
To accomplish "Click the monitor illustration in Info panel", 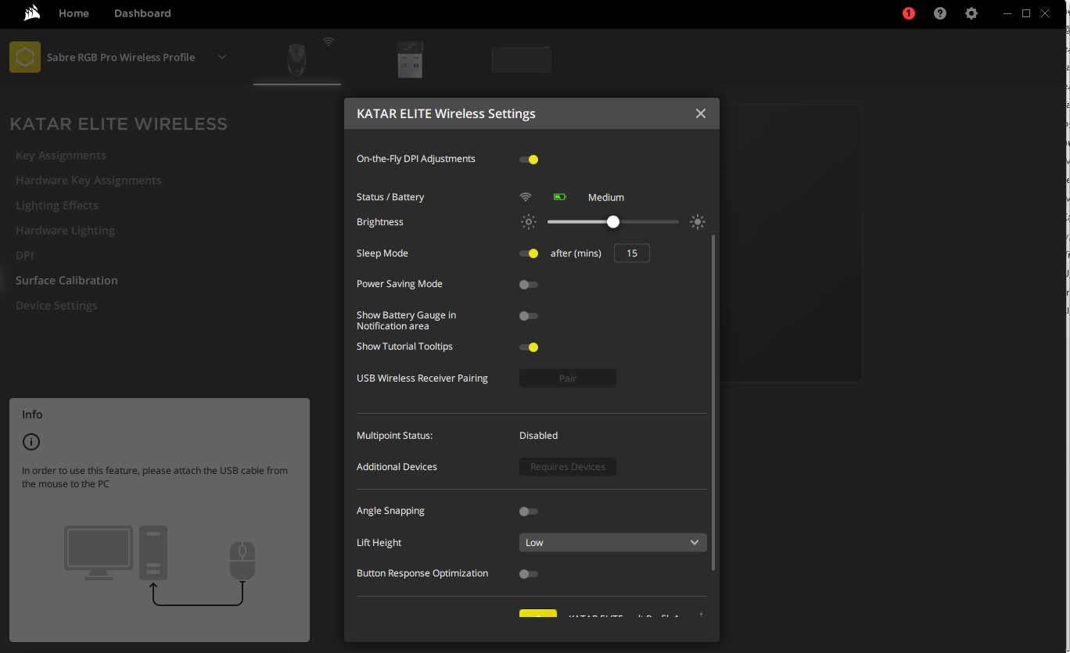I will pyautogui.click(x=99, y=552).
